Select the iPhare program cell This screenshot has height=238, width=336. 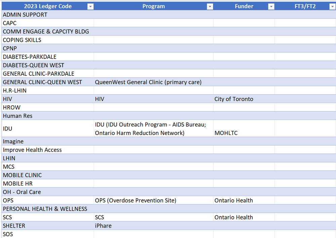click(x=154, y=226)
